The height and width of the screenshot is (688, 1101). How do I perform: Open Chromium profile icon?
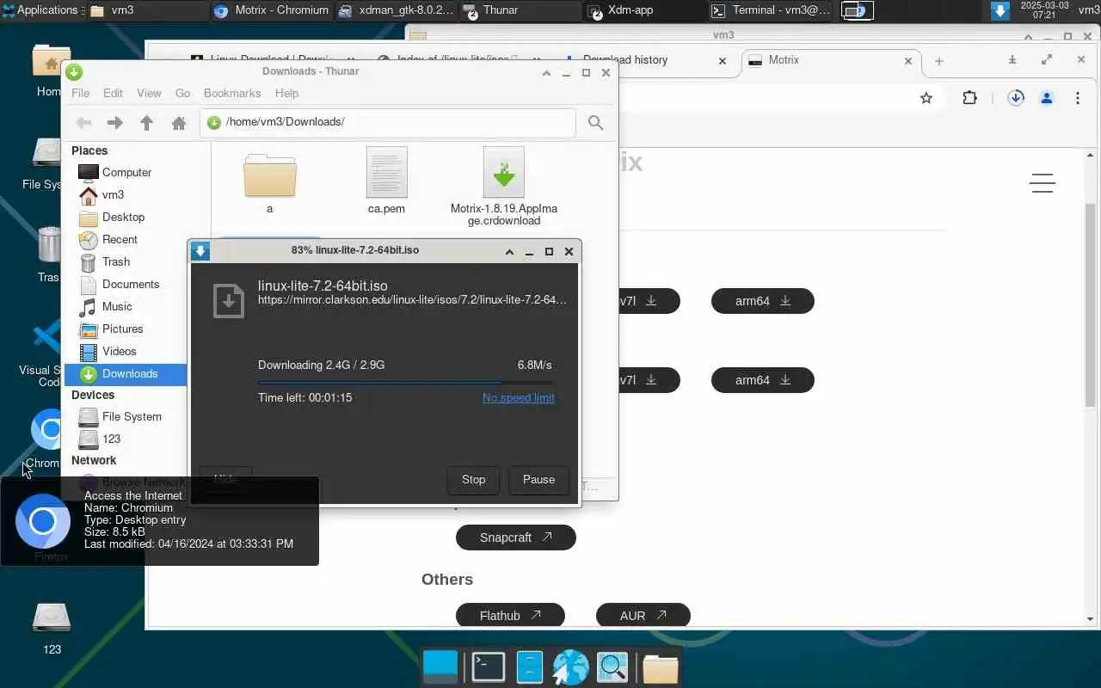tap(1047, 98)
